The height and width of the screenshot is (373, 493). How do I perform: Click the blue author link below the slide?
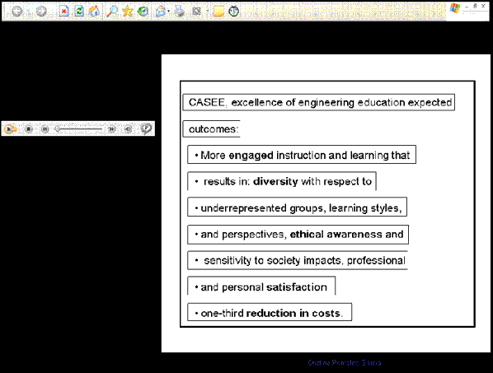coord(345,363)
